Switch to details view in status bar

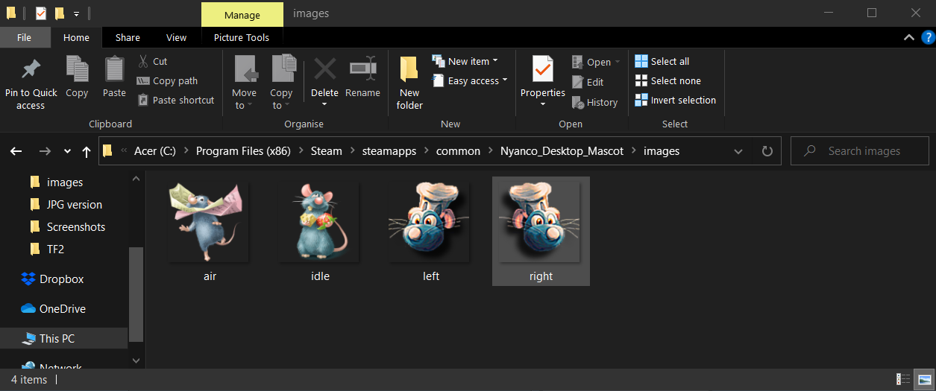(x=903, y=380)
